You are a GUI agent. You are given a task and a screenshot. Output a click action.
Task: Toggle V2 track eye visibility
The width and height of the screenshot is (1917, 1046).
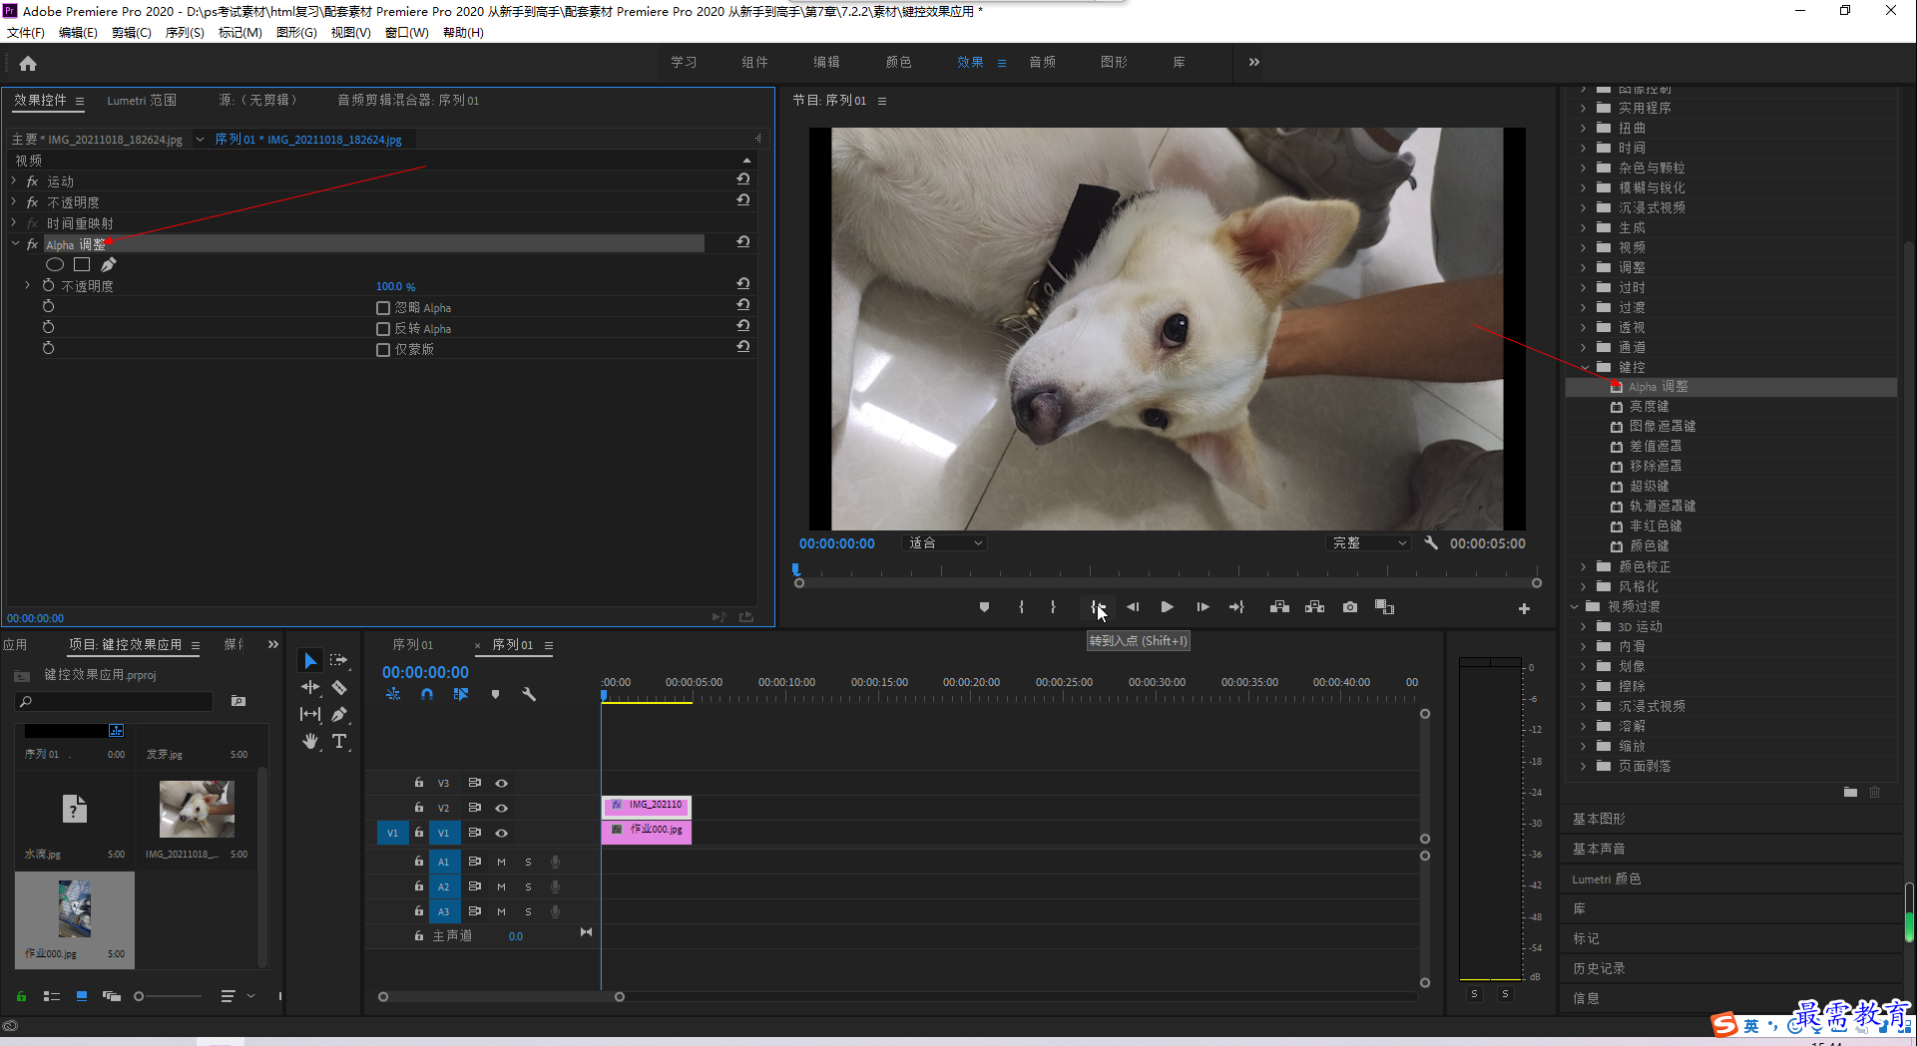[x=502, y=809]
